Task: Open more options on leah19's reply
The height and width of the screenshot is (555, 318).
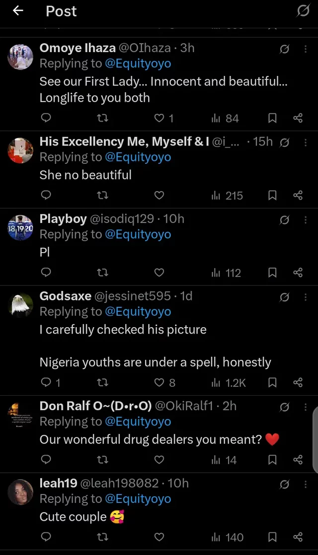Action: coord(306,484)
